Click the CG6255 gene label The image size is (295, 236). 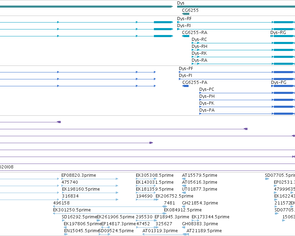click(x=190, y=10)
